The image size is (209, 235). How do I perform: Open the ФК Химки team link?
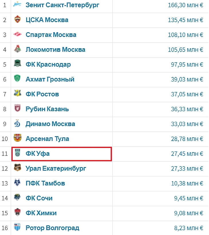coord(41,213)
